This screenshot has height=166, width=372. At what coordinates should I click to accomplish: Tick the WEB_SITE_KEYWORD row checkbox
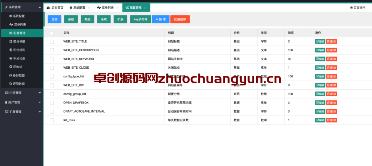click(52, 59)
